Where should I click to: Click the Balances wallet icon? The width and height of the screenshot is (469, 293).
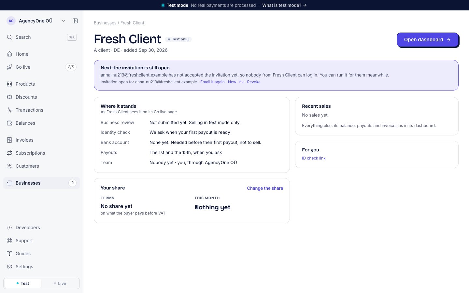9,123
